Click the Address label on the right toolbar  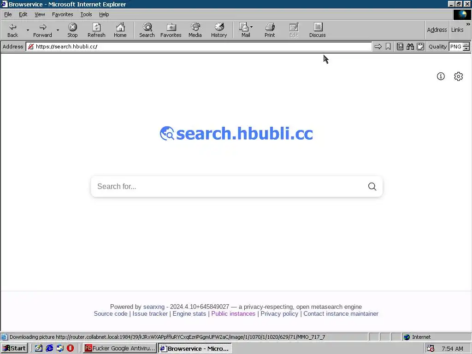pos(437,29)
